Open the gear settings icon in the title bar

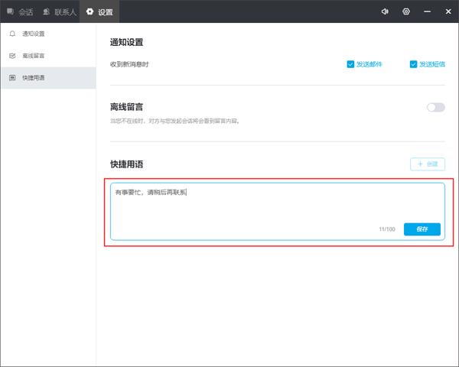[406, 11]
